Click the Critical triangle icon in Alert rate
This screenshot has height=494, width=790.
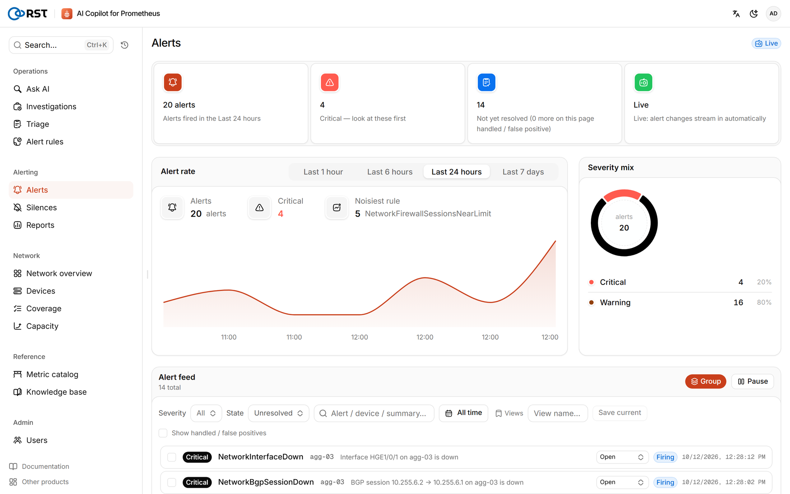[x=260, y=207]
